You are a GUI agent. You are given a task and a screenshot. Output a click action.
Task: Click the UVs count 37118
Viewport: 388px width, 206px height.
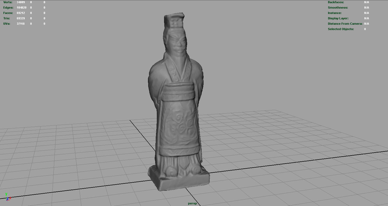(21, 24)
